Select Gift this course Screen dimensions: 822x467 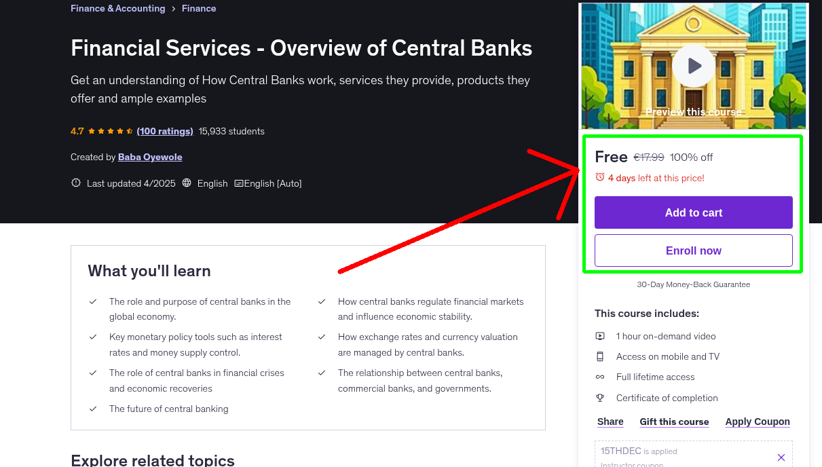[x=674, y=422]
